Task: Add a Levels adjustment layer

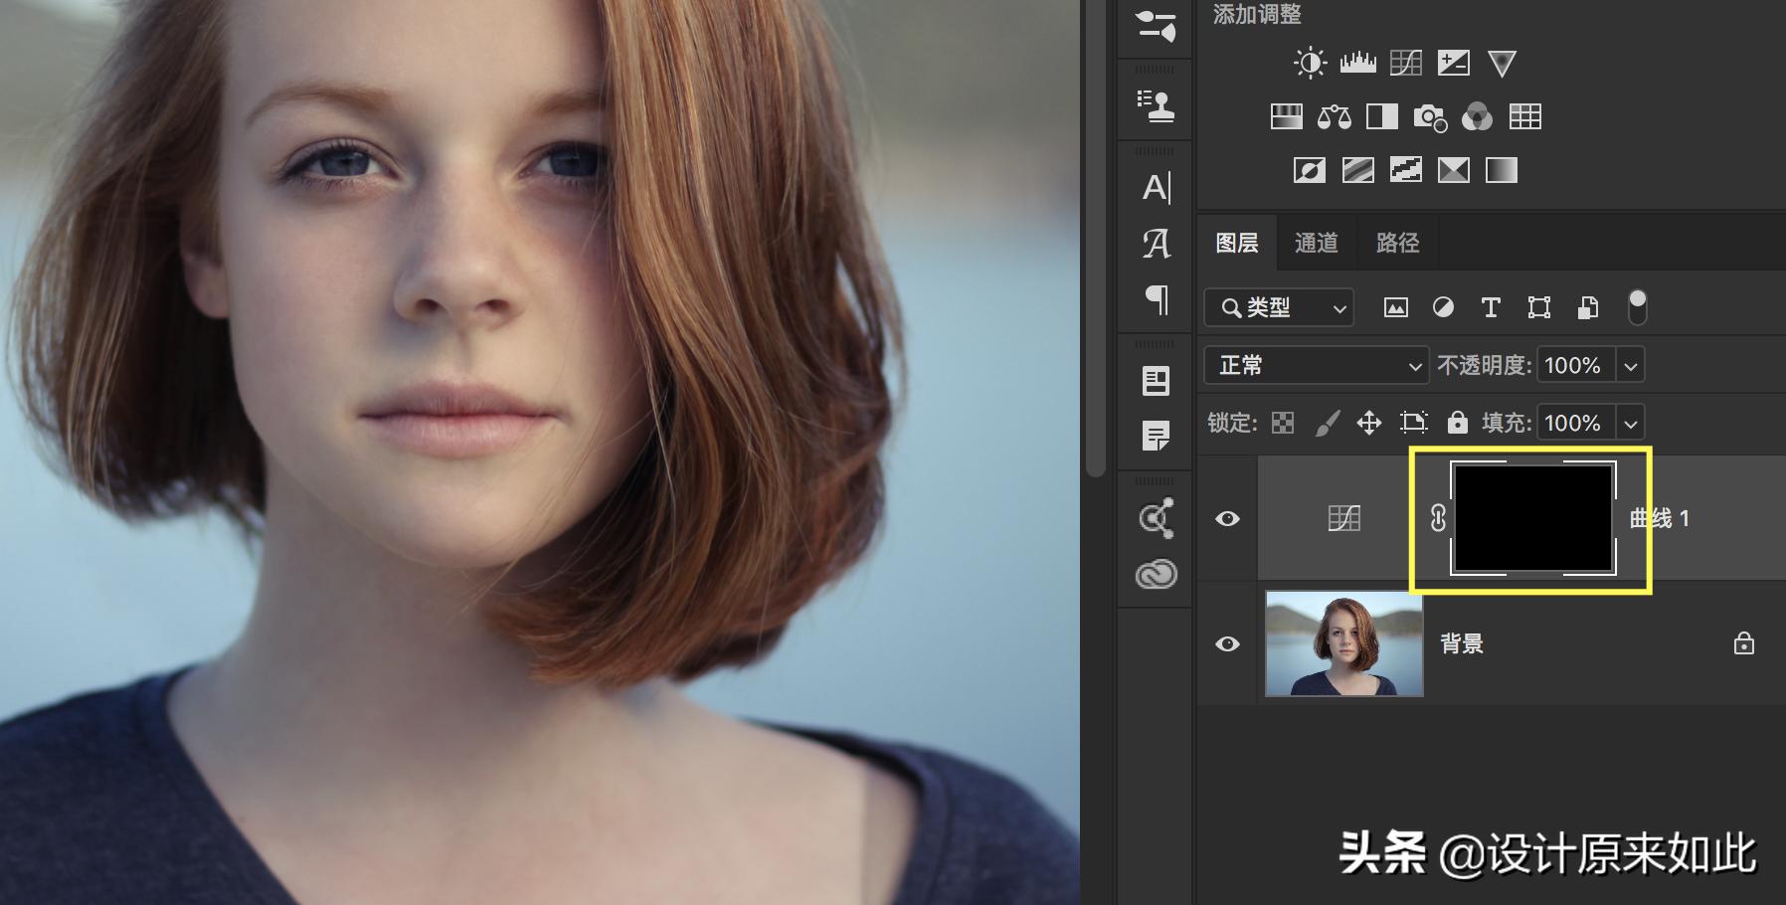Action: tap(1357, 64)
